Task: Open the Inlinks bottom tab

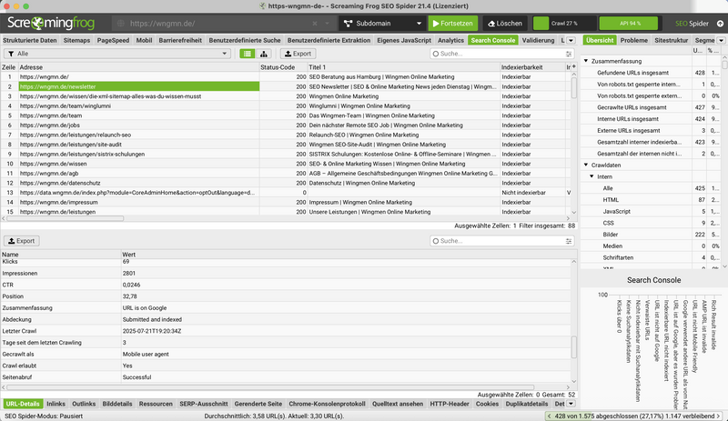Action: [x=56, y=404]
